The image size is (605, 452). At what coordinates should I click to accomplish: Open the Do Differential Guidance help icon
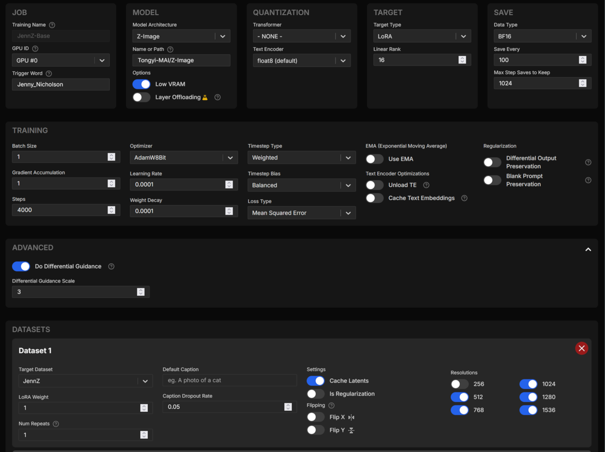pos(111,266)
